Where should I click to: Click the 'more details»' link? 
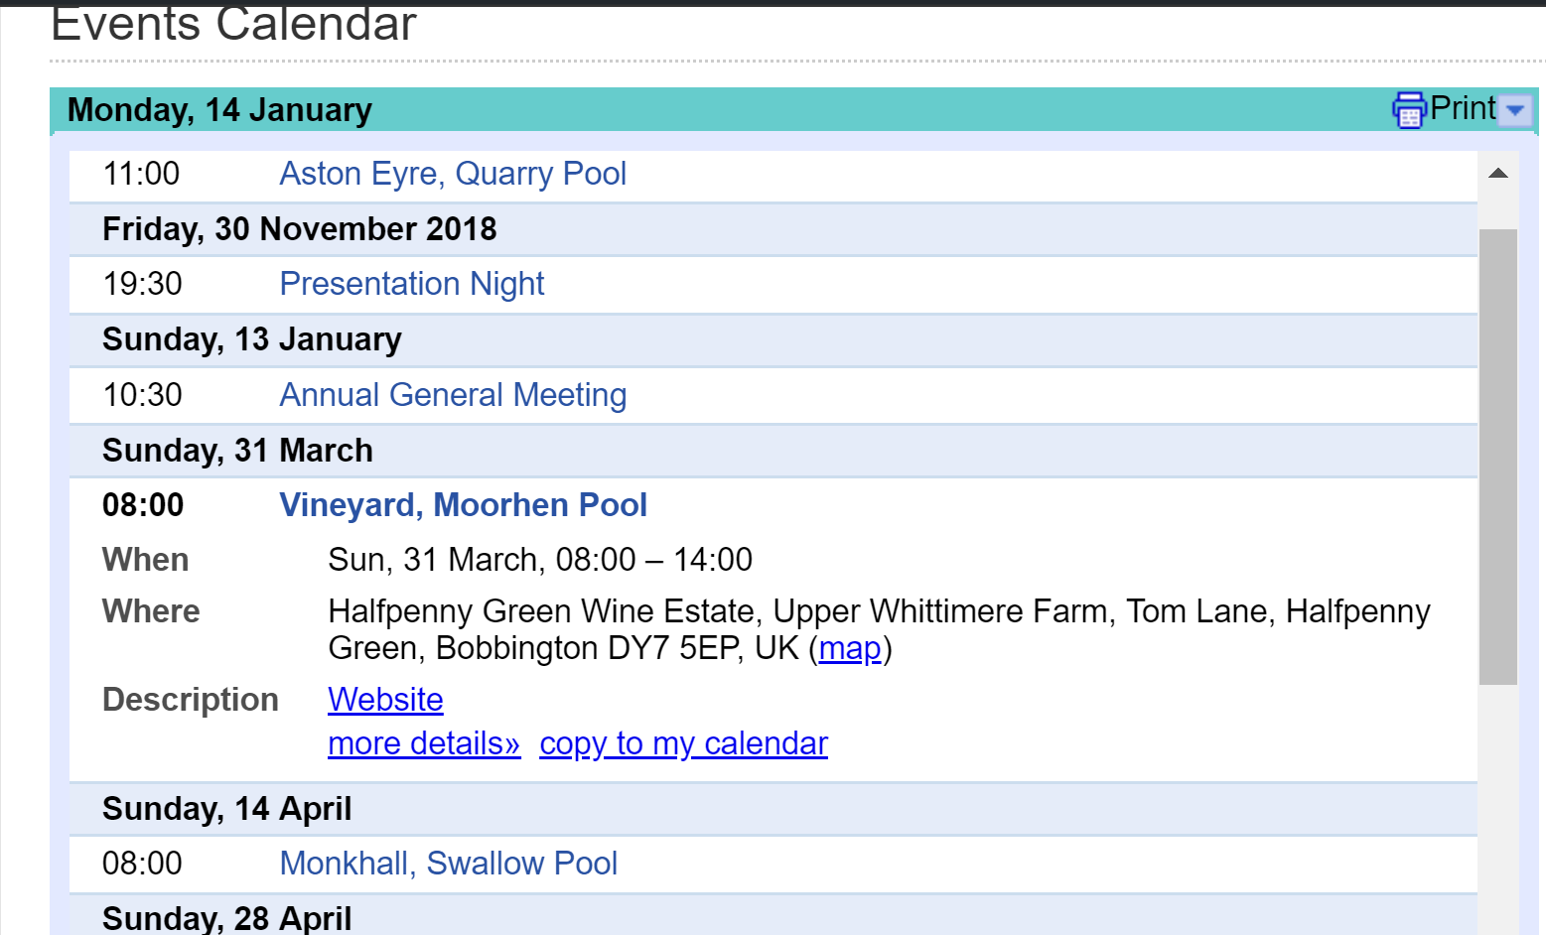(424, 743)
